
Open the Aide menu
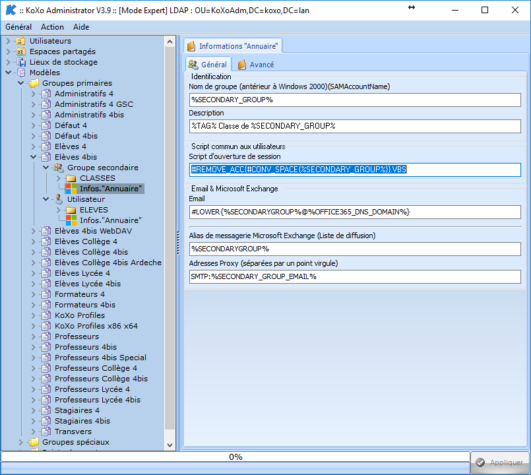pyautogui.click(x=81, y=27)
